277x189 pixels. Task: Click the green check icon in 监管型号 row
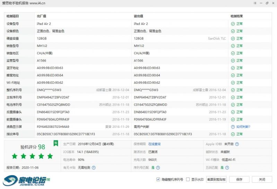[233, 60]
